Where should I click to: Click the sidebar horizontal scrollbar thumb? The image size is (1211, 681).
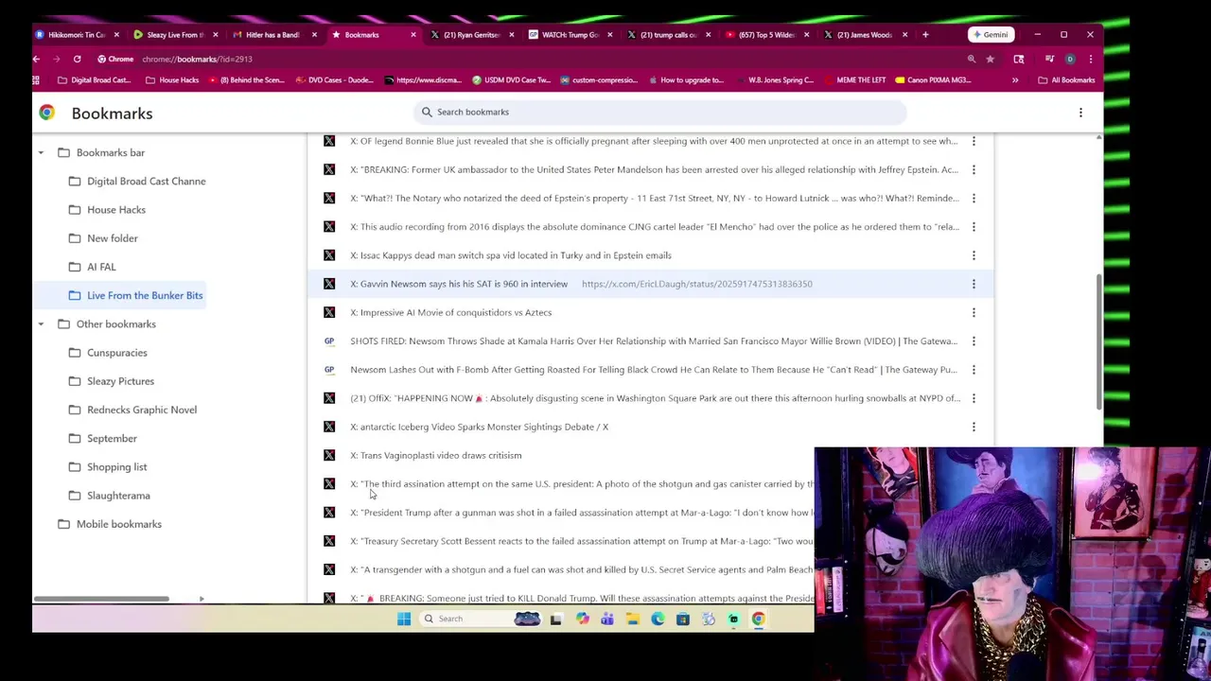pyautogui.click(x=101, y=599)
